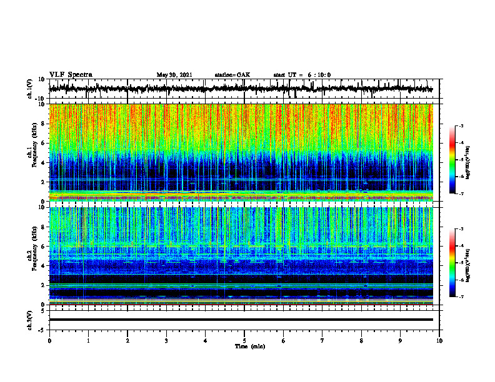
Task: Click the "-6" value on ch.1 colorbar
Action: point(461,177)
